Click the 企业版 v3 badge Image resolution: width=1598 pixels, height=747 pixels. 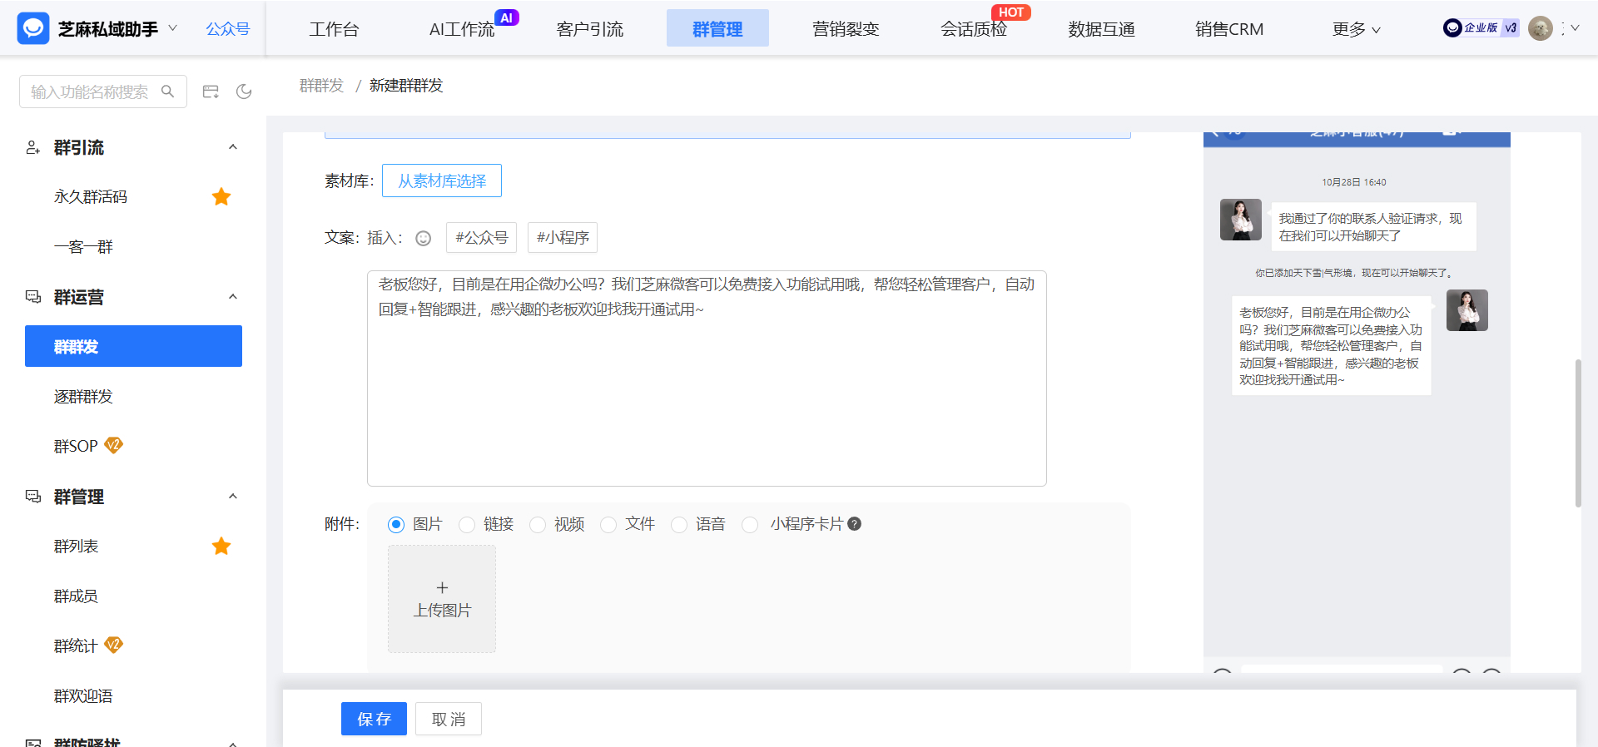1481,28
